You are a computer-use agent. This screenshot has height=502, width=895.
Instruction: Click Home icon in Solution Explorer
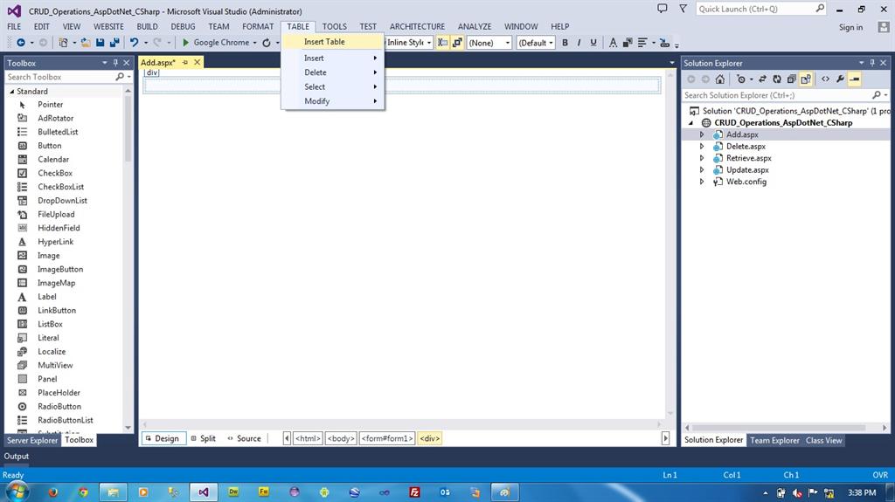coord(720,79)
